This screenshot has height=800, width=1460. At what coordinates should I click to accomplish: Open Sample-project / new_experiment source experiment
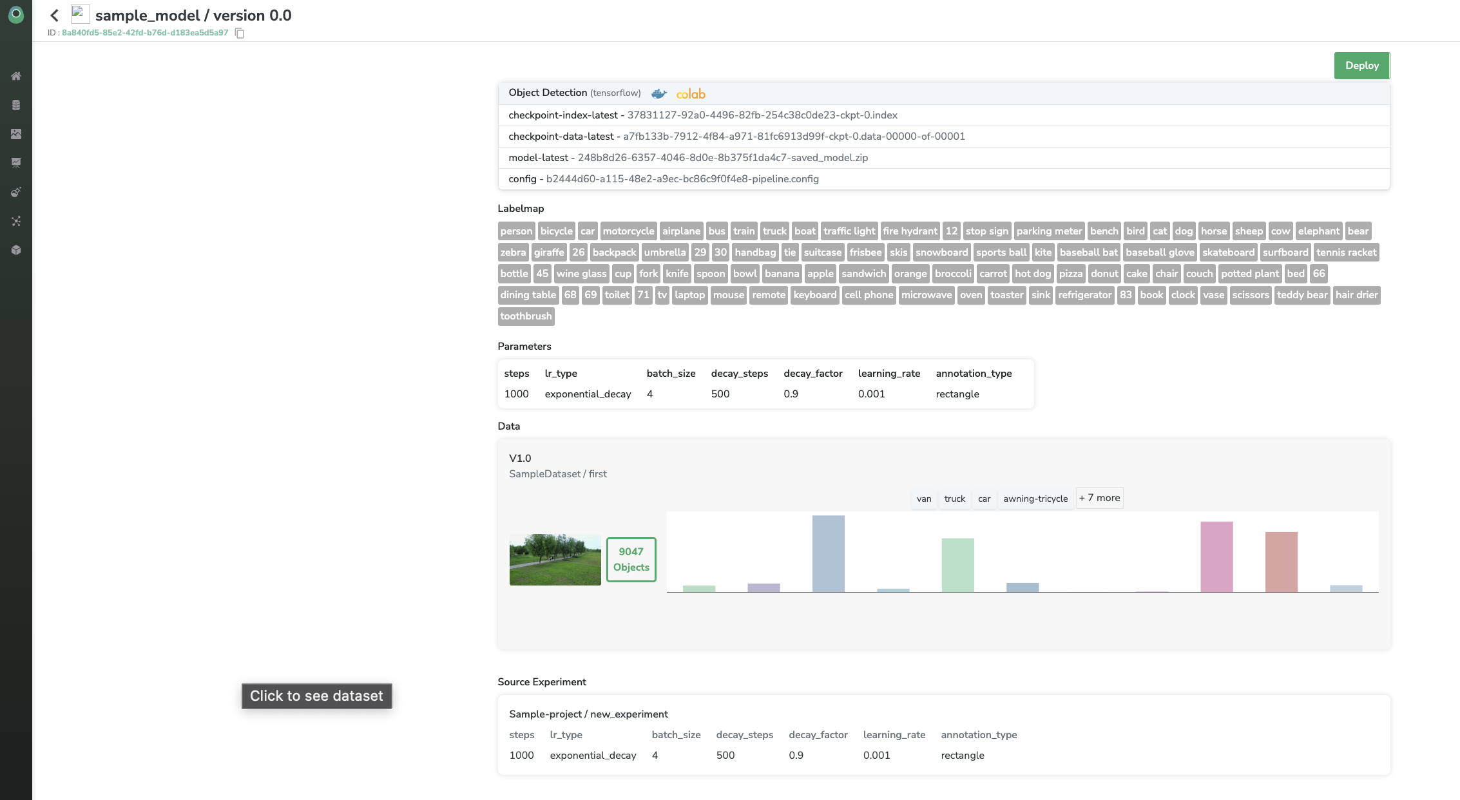pyautogui.click(x=588, y=714)
